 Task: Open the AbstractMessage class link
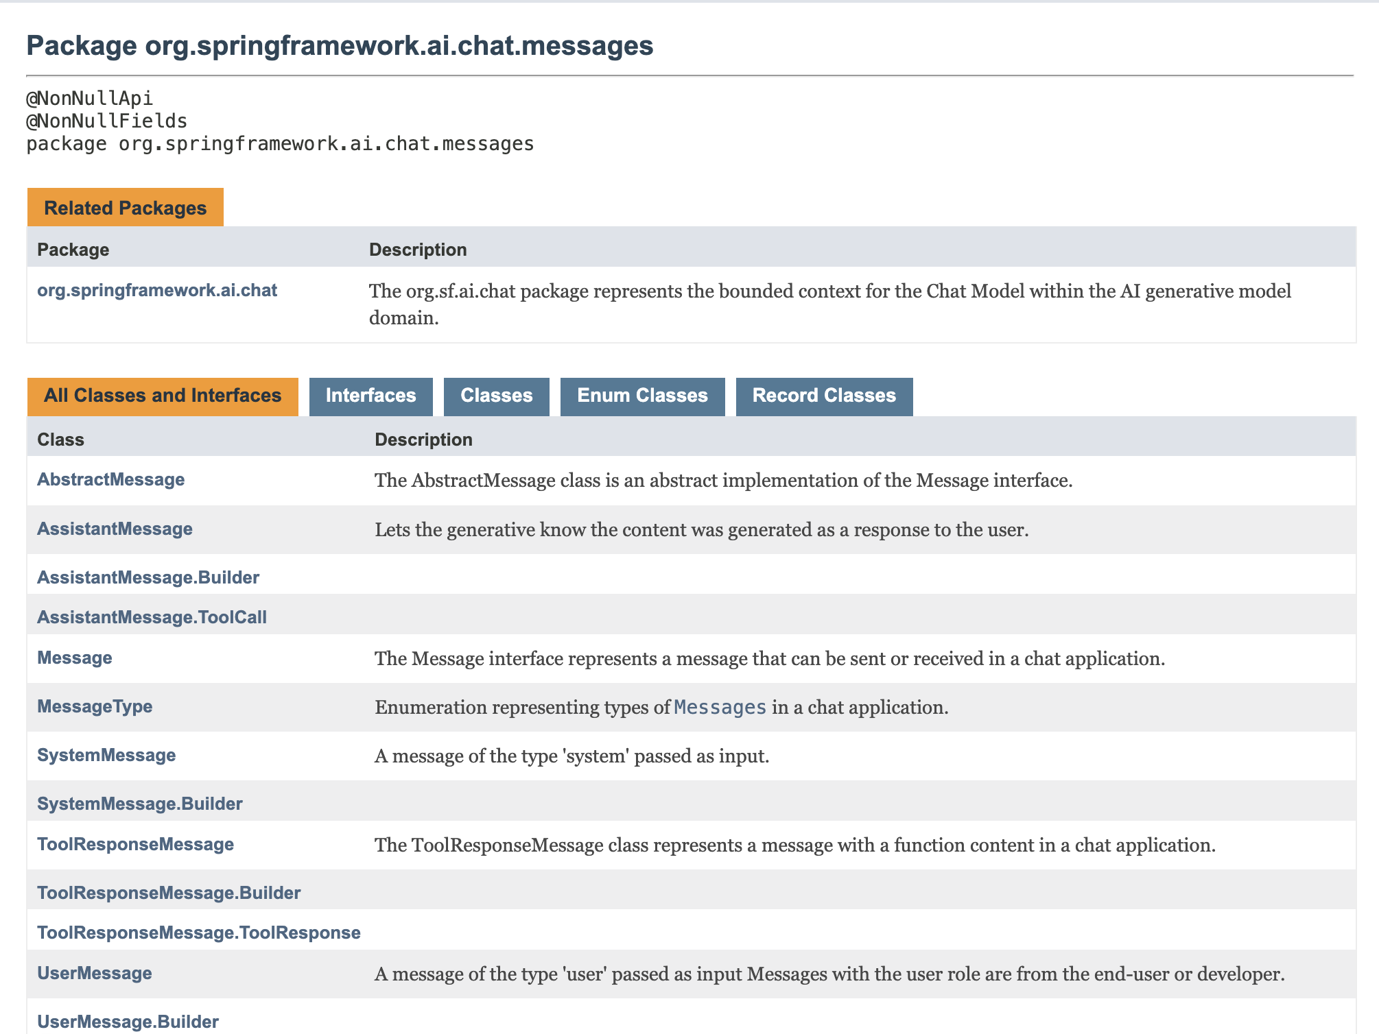[110, 479]
